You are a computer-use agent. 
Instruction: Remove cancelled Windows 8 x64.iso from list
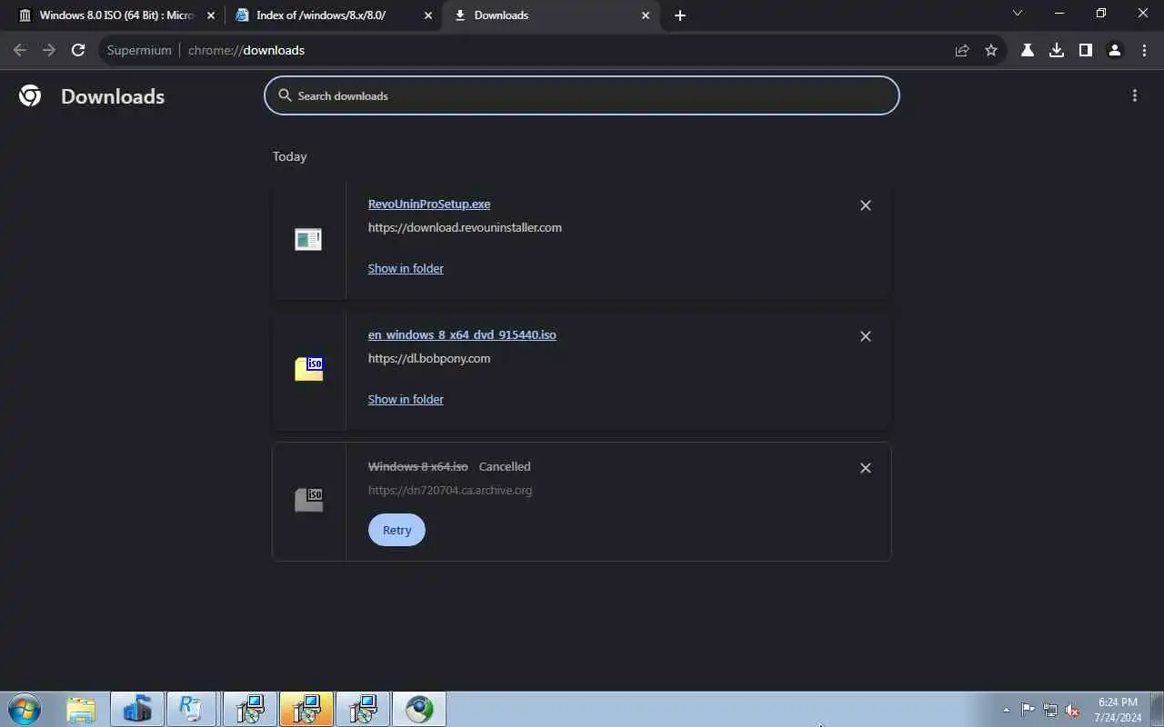pos(866,468)
